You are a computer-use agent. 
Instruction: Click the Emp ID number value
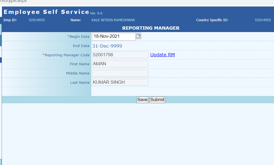click(x=37, y=20)
